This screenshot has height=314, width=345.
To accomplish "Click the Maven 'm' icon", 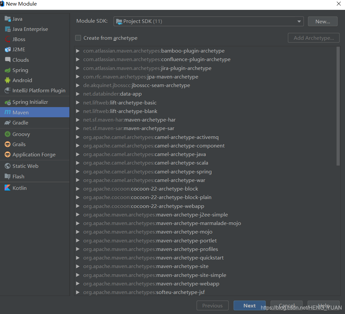I will (8, 112).
